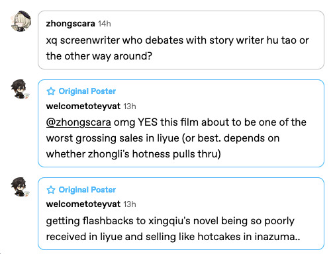Image resolution: width=335 pixels, height=254 pixels.
Task: Click the second welcometoteyvat avatar at bottom
Action: click(x=21, y=187)
